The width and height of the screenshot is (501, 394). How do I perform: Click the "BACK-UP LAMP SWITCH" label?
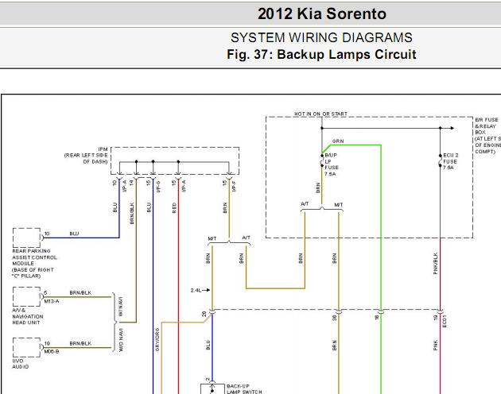click(x=244, y=389)
